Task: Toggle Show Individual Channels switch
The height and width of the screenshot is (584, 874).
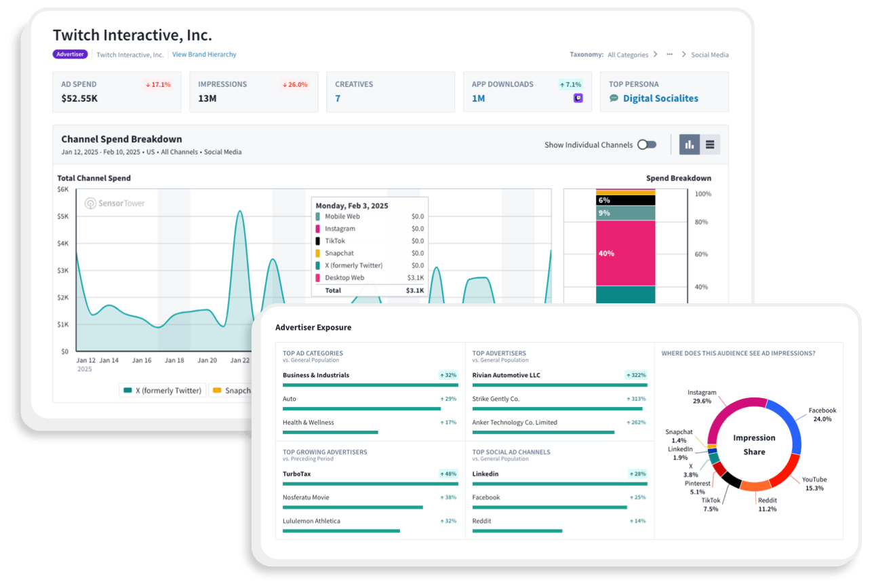Action: pos(647,144)
